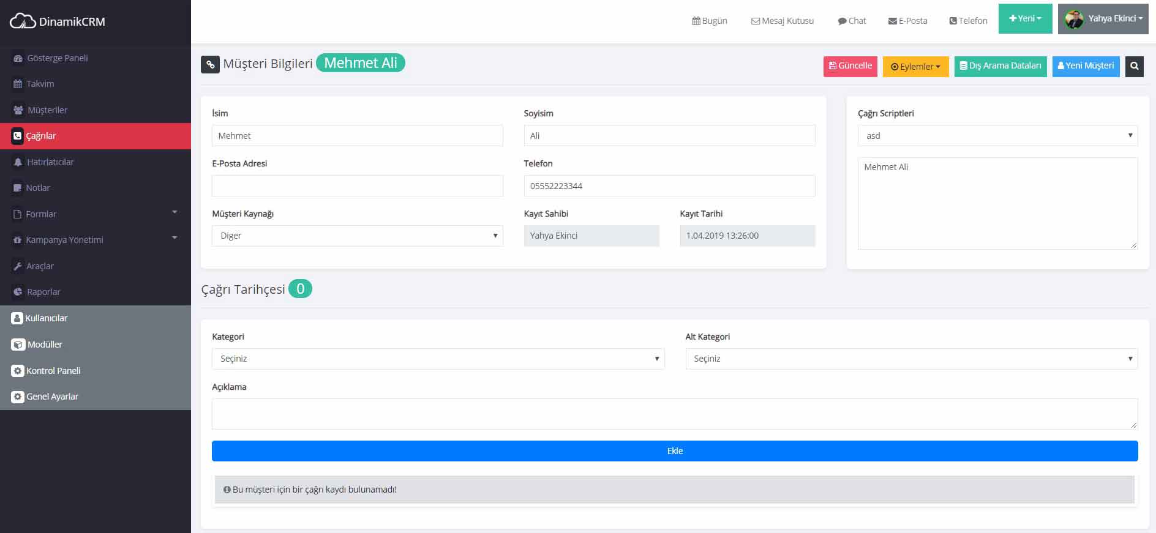This screenshot has width=1156, height=533.
Task: Click the Kullanıcılar user icon
Action: (17, 318)
